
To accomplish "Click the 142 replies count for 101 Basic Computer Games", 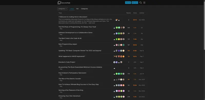I will pyautogui.click(x=129, y=51).
